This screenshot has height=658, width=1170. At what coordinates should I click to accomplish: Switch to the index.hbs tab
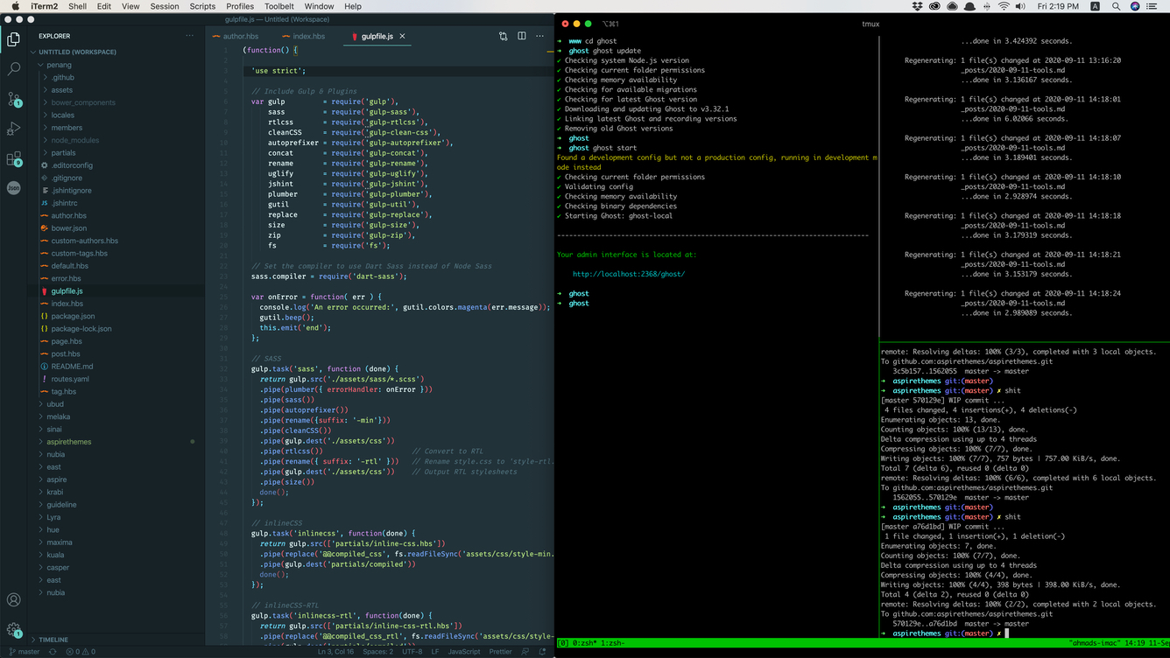[x=303, y=36]
